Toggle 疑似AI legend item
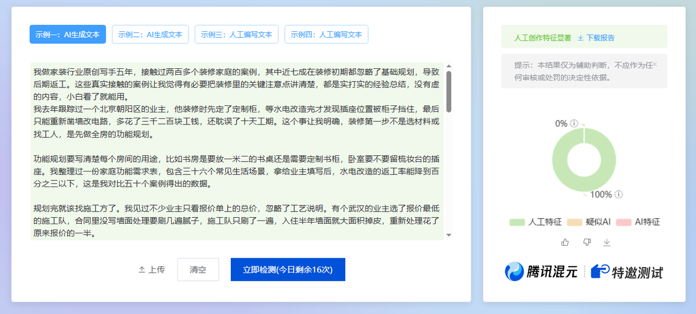The height and width of the screenshot is (314, 696). click(589, 222)
